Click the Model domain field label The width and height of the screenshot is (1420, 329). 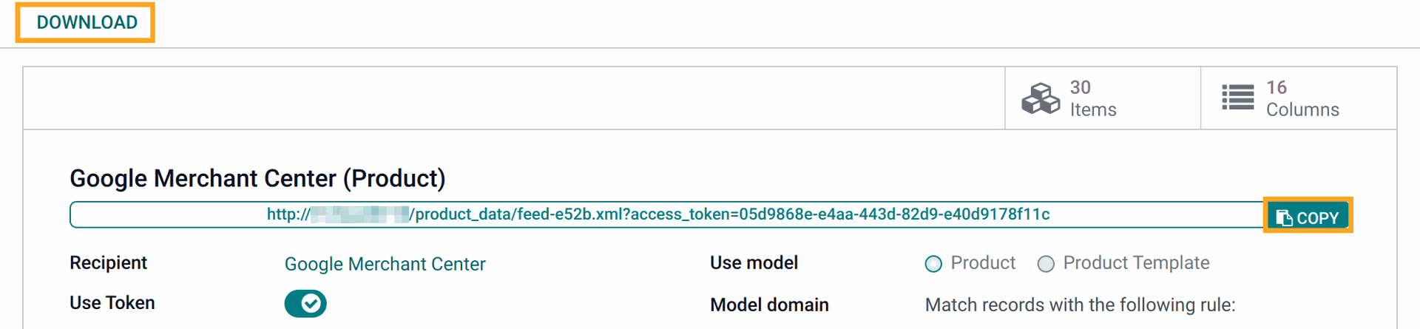(769, 305)
